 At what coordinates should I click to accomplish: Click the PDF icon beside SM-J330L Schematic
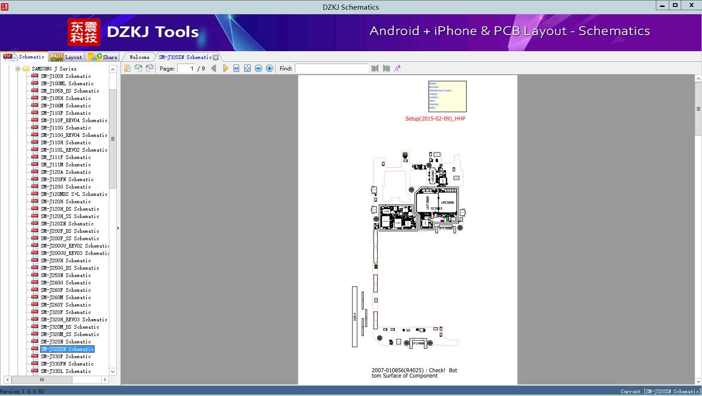point(35,371)
